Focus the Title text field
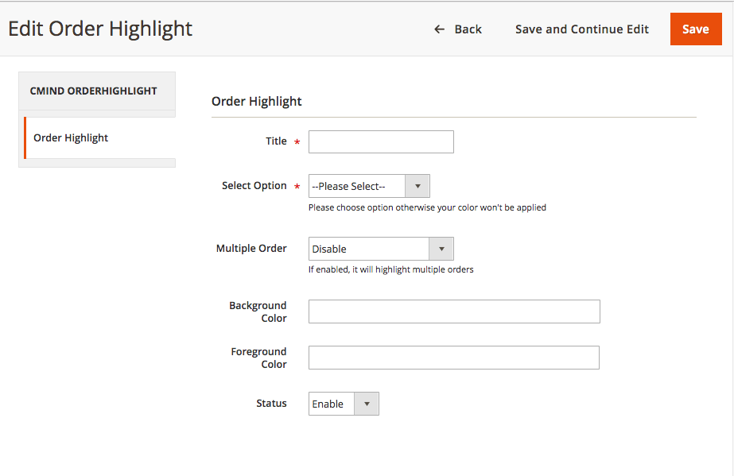Screen dimensions: 734x476 click(381, 141)
